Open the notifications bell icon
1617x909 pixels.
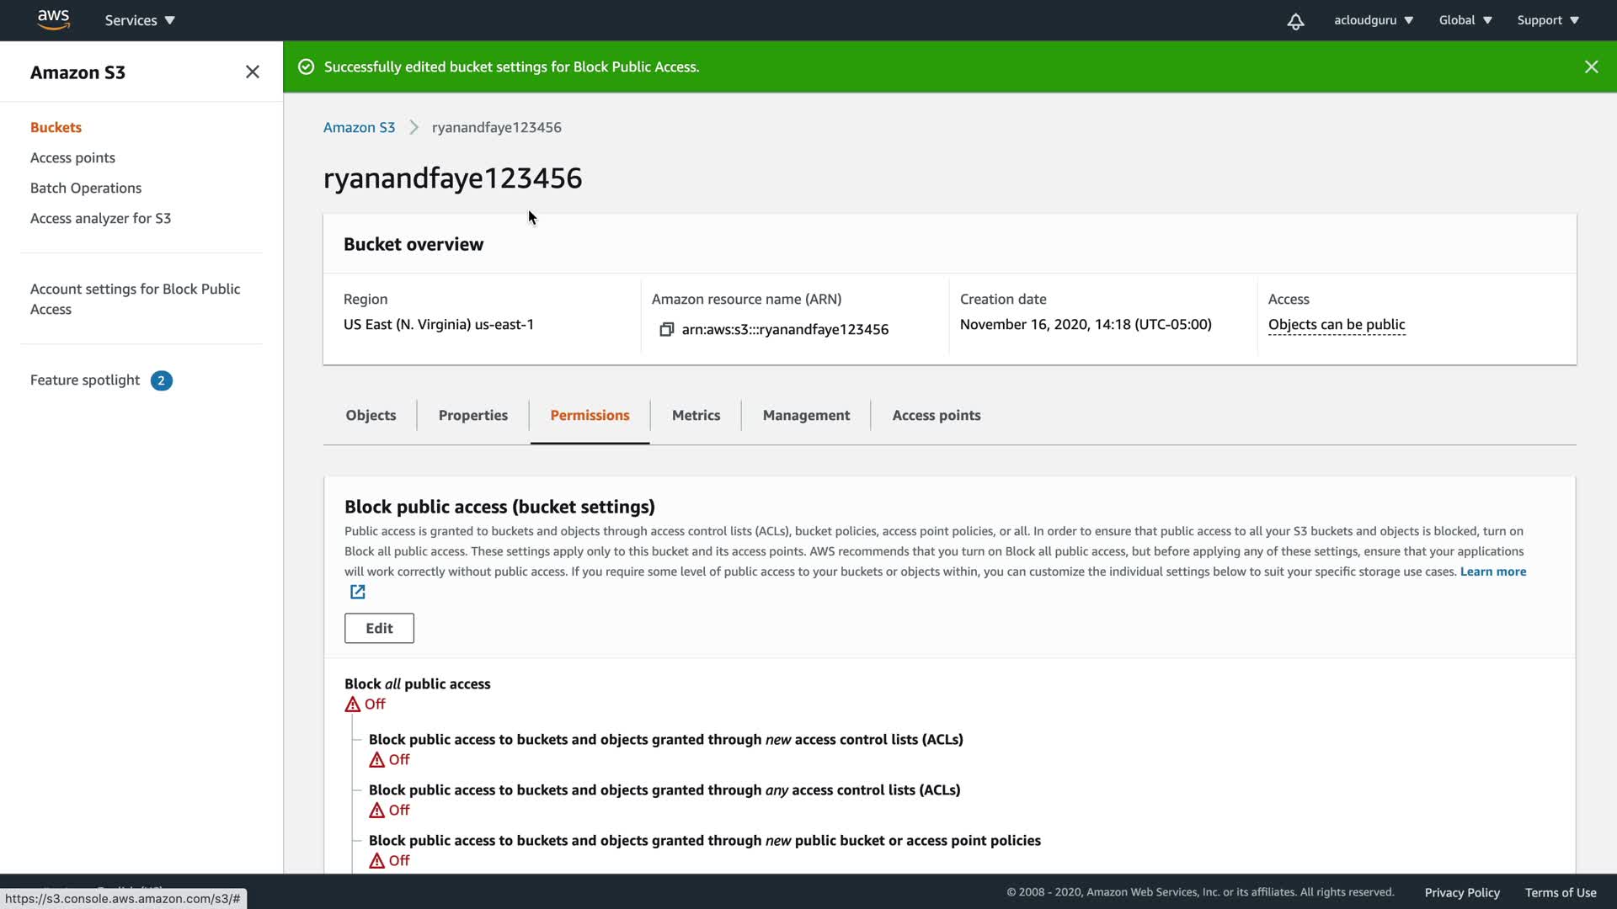point(1295,21)
